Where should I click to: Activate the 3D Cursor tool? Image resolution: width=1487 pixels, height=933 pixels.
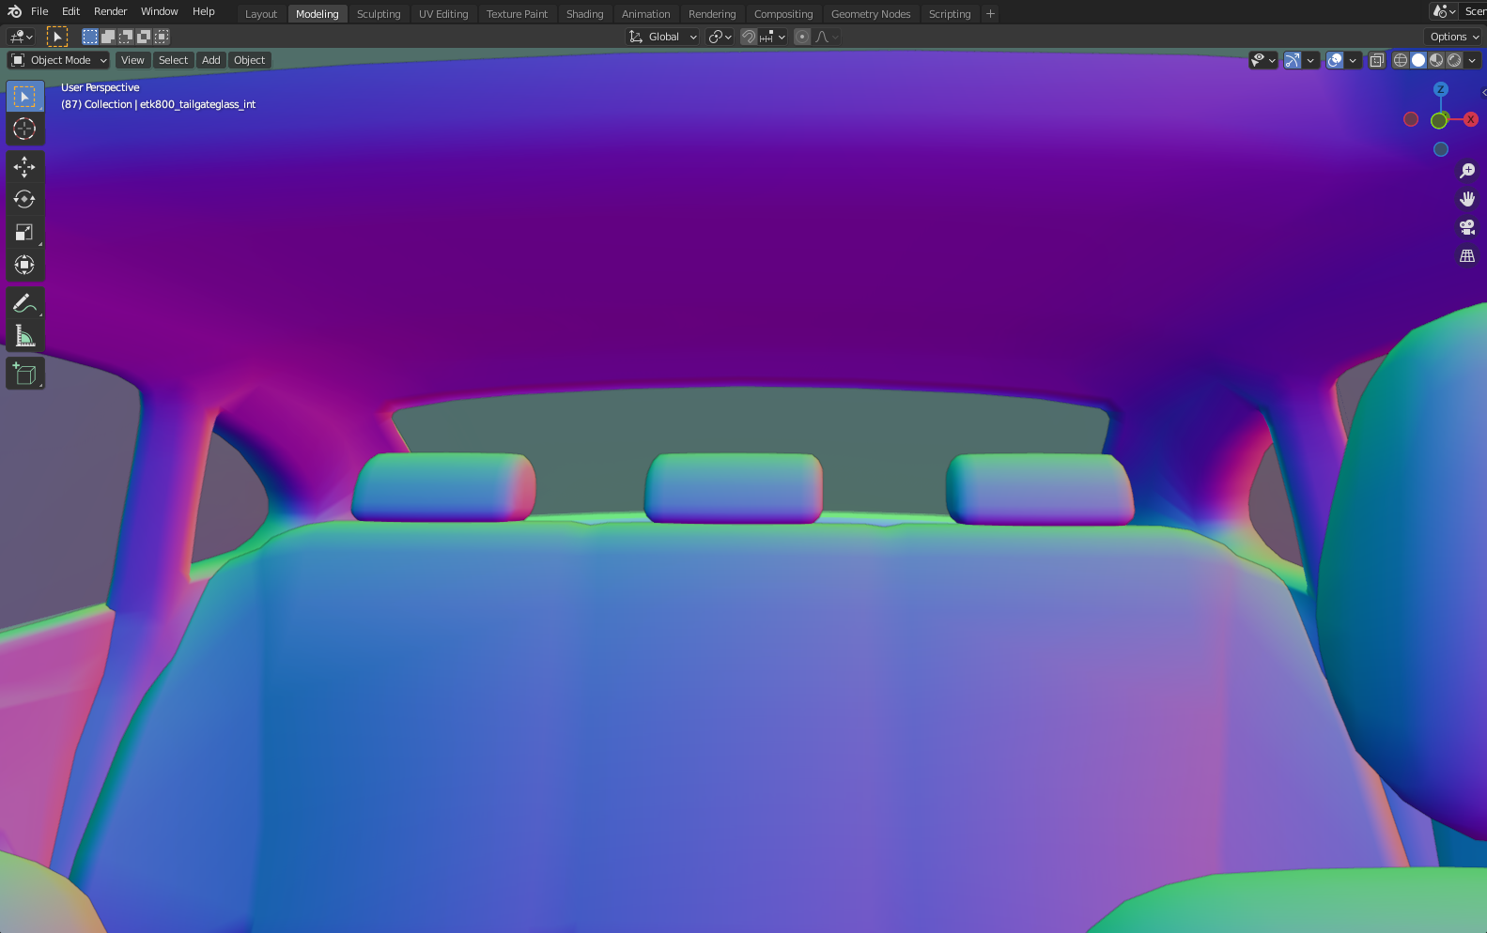click(x=25, y=129)
